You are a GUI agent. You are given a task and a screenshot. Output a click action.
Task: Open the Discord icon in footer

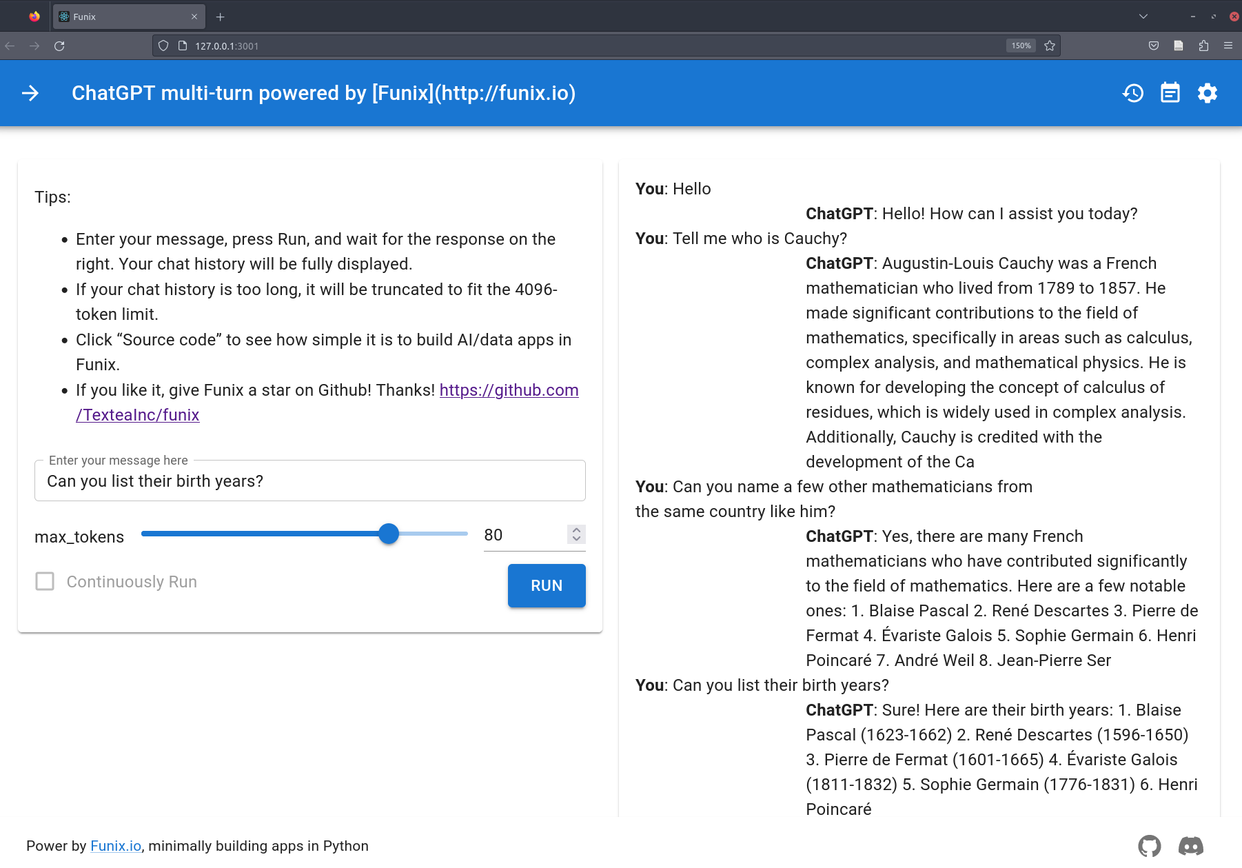point(1191,846)
